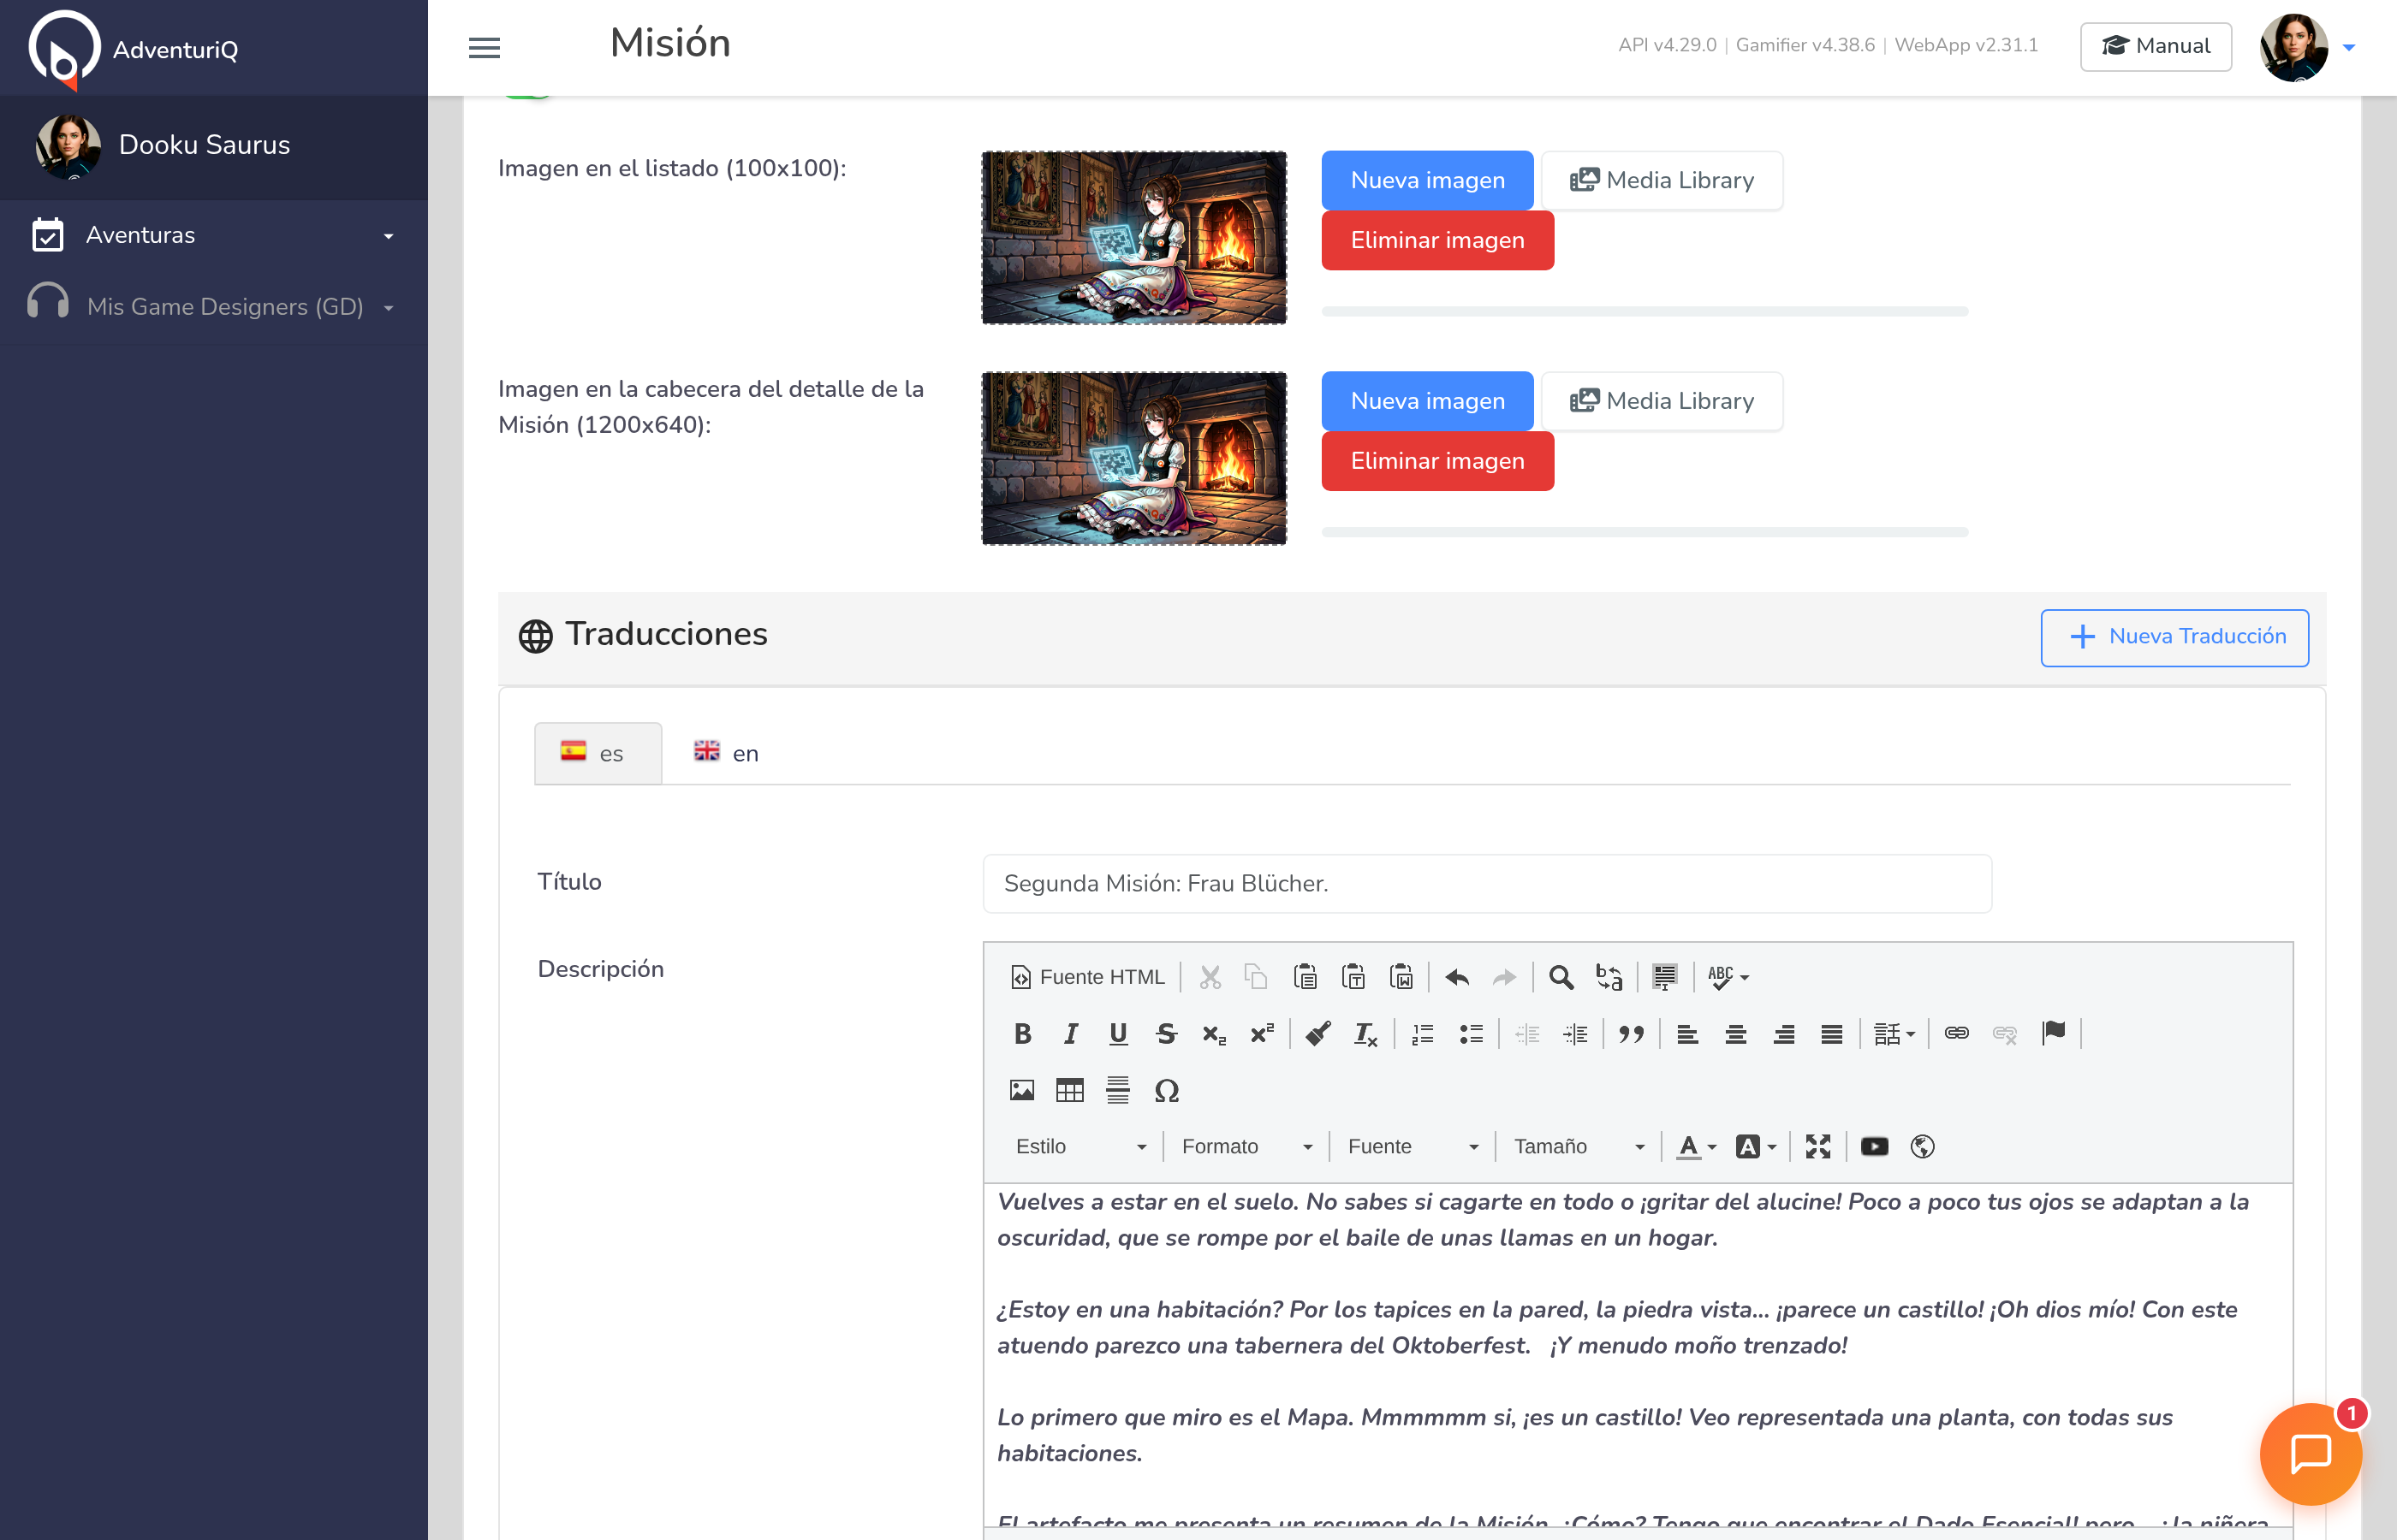The image size is (2397, 1540).
Task: Open the text color picker
Action: (1697, 1147)
